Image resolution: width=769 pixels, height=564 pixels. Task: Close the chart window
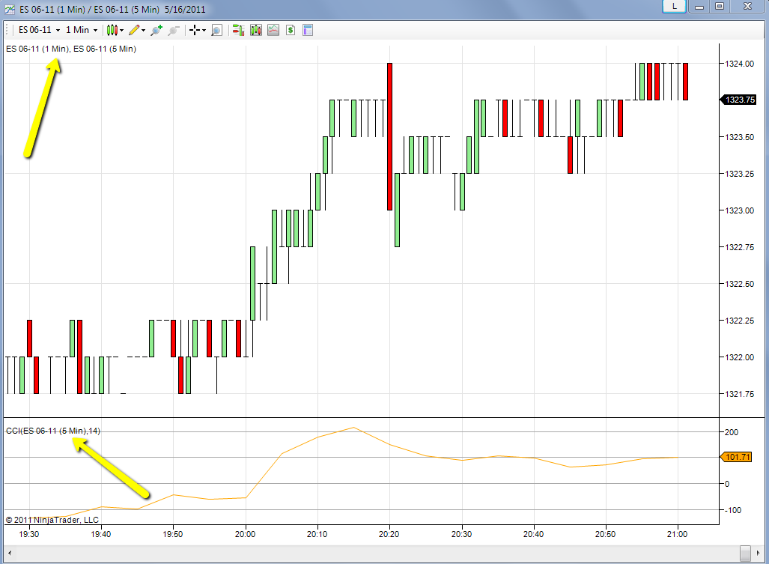point(747,7)
